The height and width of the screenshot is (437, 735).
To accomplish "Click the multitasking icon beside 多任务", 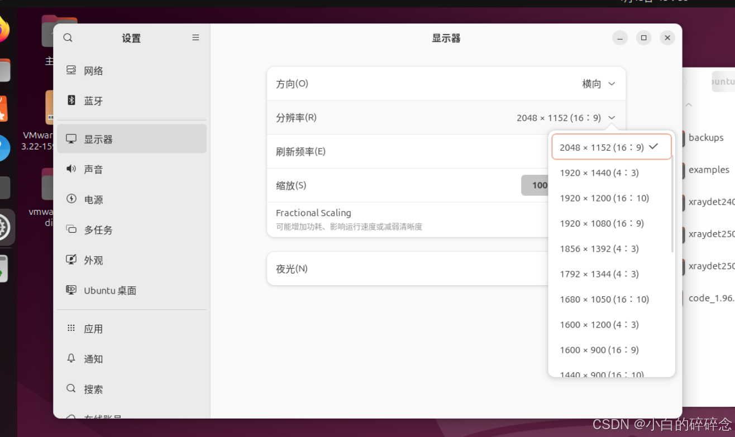I will (71, 229).
